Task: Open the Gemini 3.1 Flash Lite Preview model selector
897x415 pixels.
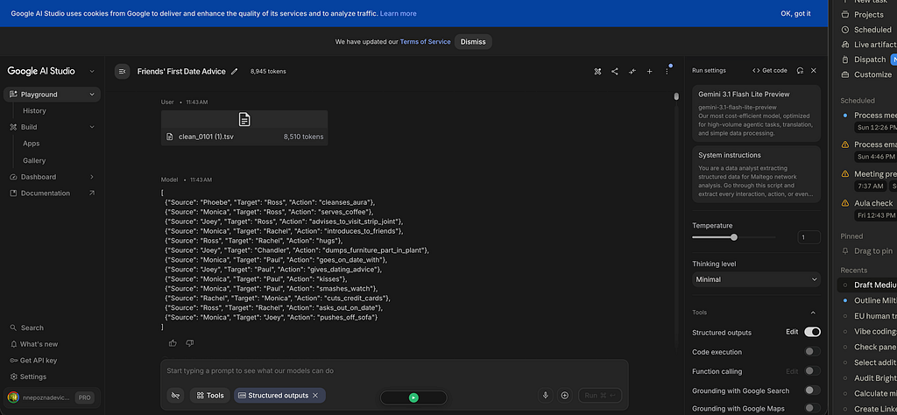Action: point(756,113)
